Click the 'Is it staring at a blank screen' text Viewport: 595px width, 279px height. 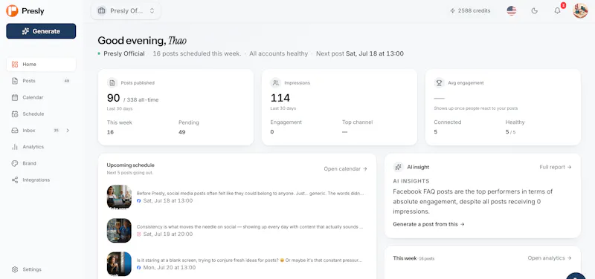coord(250,260)
